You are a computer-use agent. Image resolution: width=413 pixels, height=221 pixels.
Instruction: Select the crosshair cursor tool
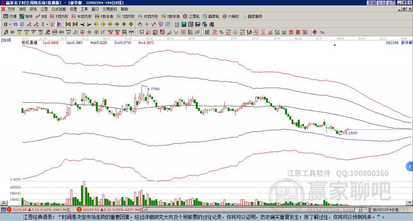tap(147, 25)
